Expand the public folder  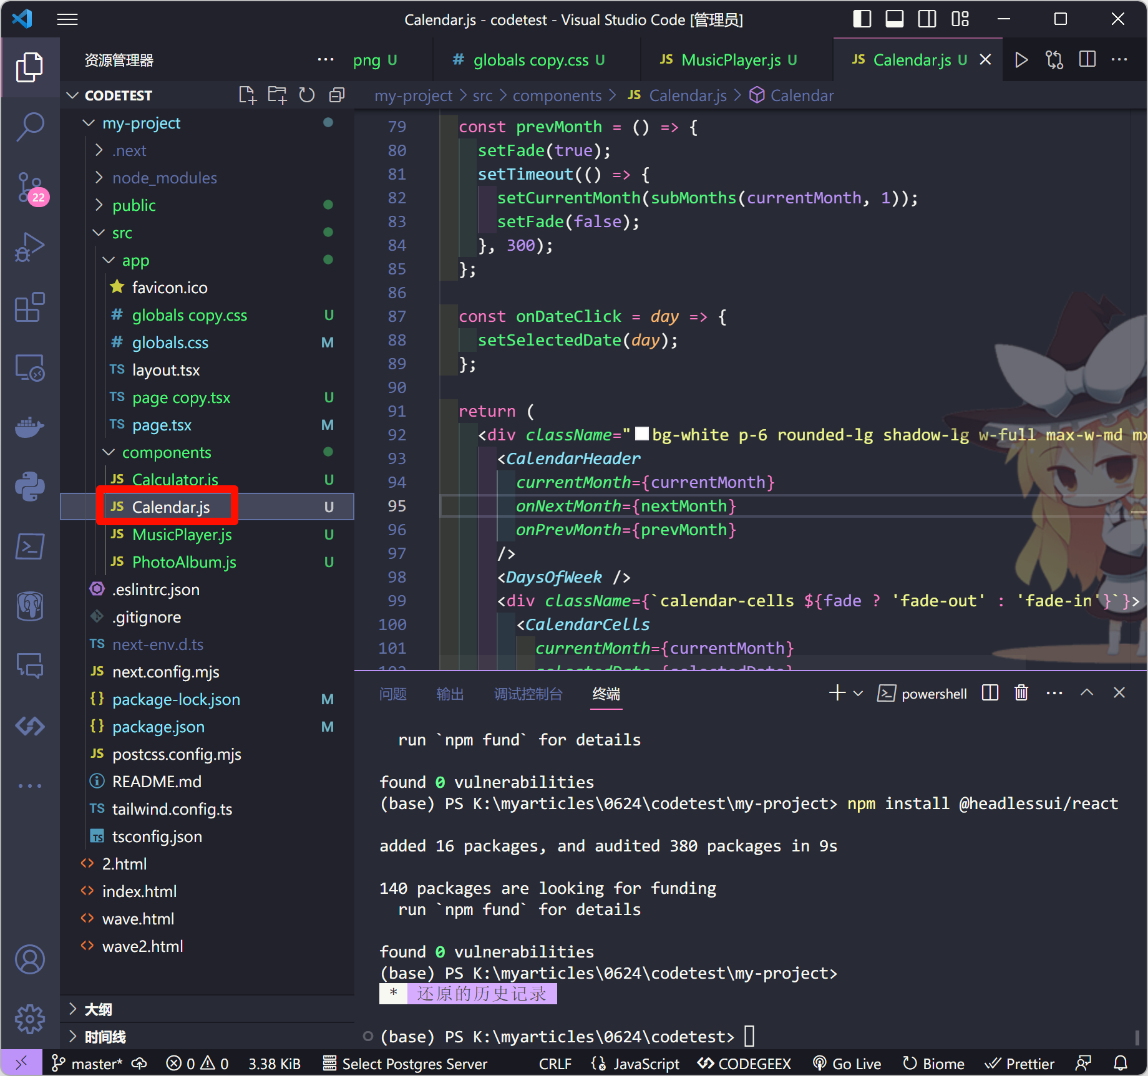click(99, 206)
